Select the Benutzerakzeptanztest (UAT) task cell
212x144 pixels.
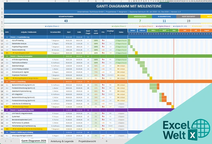(x=29, y=120)
